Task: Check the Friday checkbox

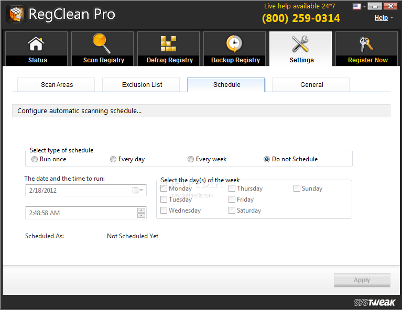Action: click(x=232, y=199)
